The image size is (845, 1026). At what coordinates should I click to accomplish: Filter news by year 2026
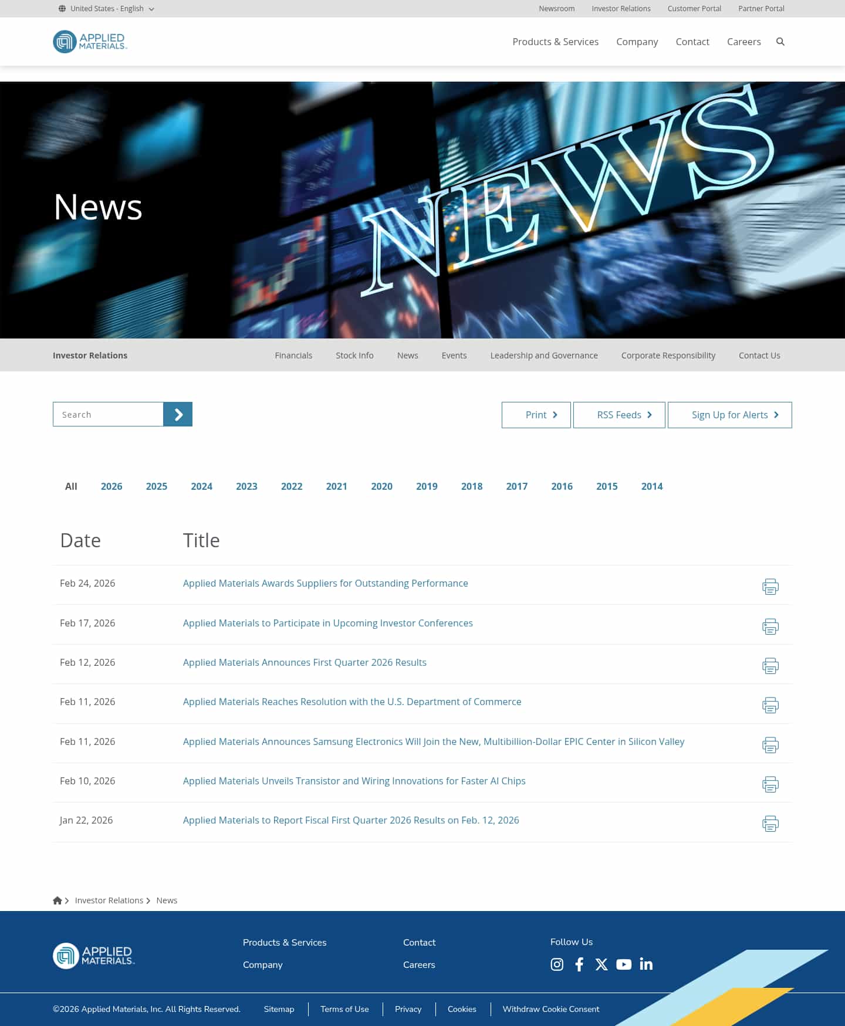point(111,486)
